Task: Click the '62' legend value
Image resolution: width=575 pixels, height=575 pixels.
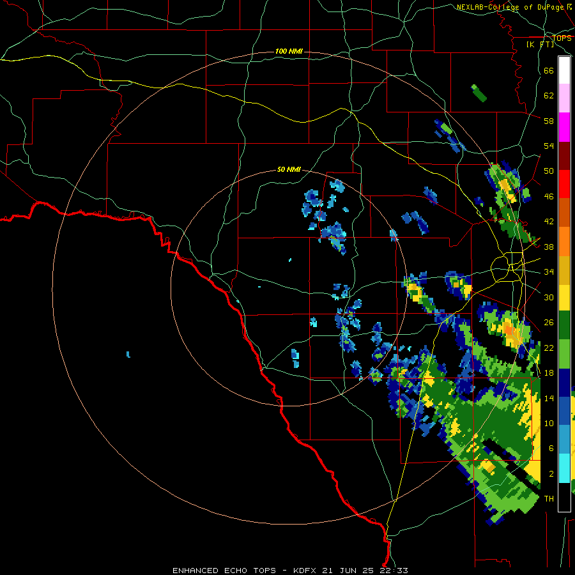Action: (x=549, y=95)
